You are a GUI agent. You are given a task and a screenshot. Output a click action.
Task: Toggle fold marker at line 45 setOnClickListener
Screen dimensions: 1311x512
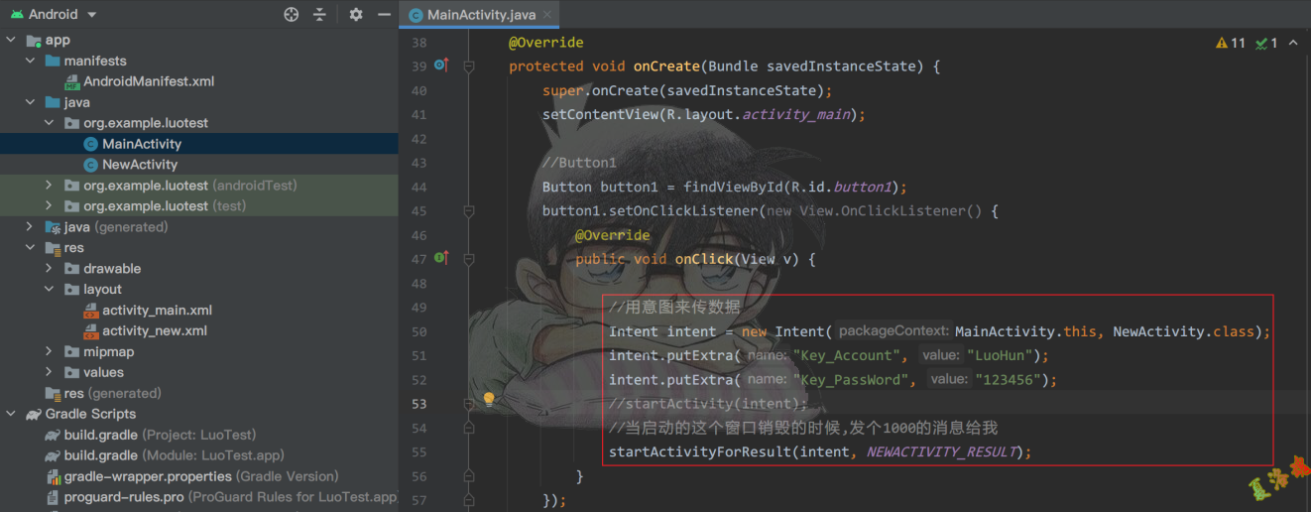click(469, 211)
